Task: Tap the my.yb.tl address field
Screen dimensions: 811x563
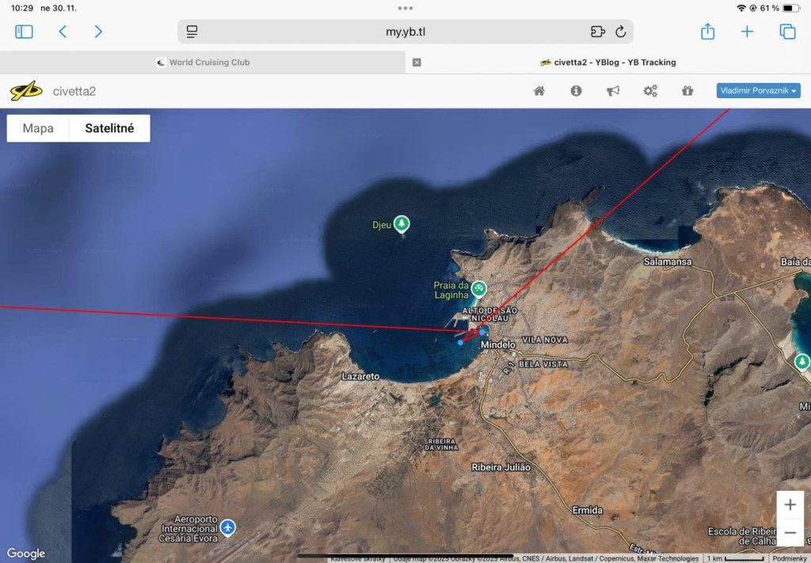Action: [405, 32]
